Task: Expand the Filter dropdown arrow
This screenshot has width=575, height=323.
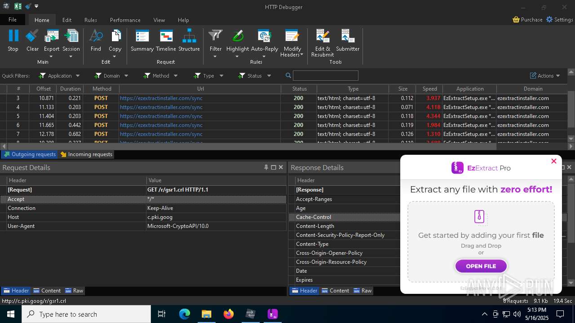Action: (x=215, y=57)
